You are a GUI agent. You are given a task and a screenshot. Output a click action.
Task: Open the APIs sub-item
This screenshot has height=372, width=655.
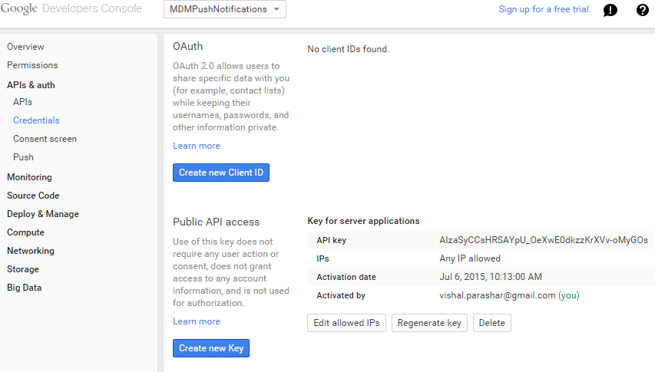click(x=22, y=102)
